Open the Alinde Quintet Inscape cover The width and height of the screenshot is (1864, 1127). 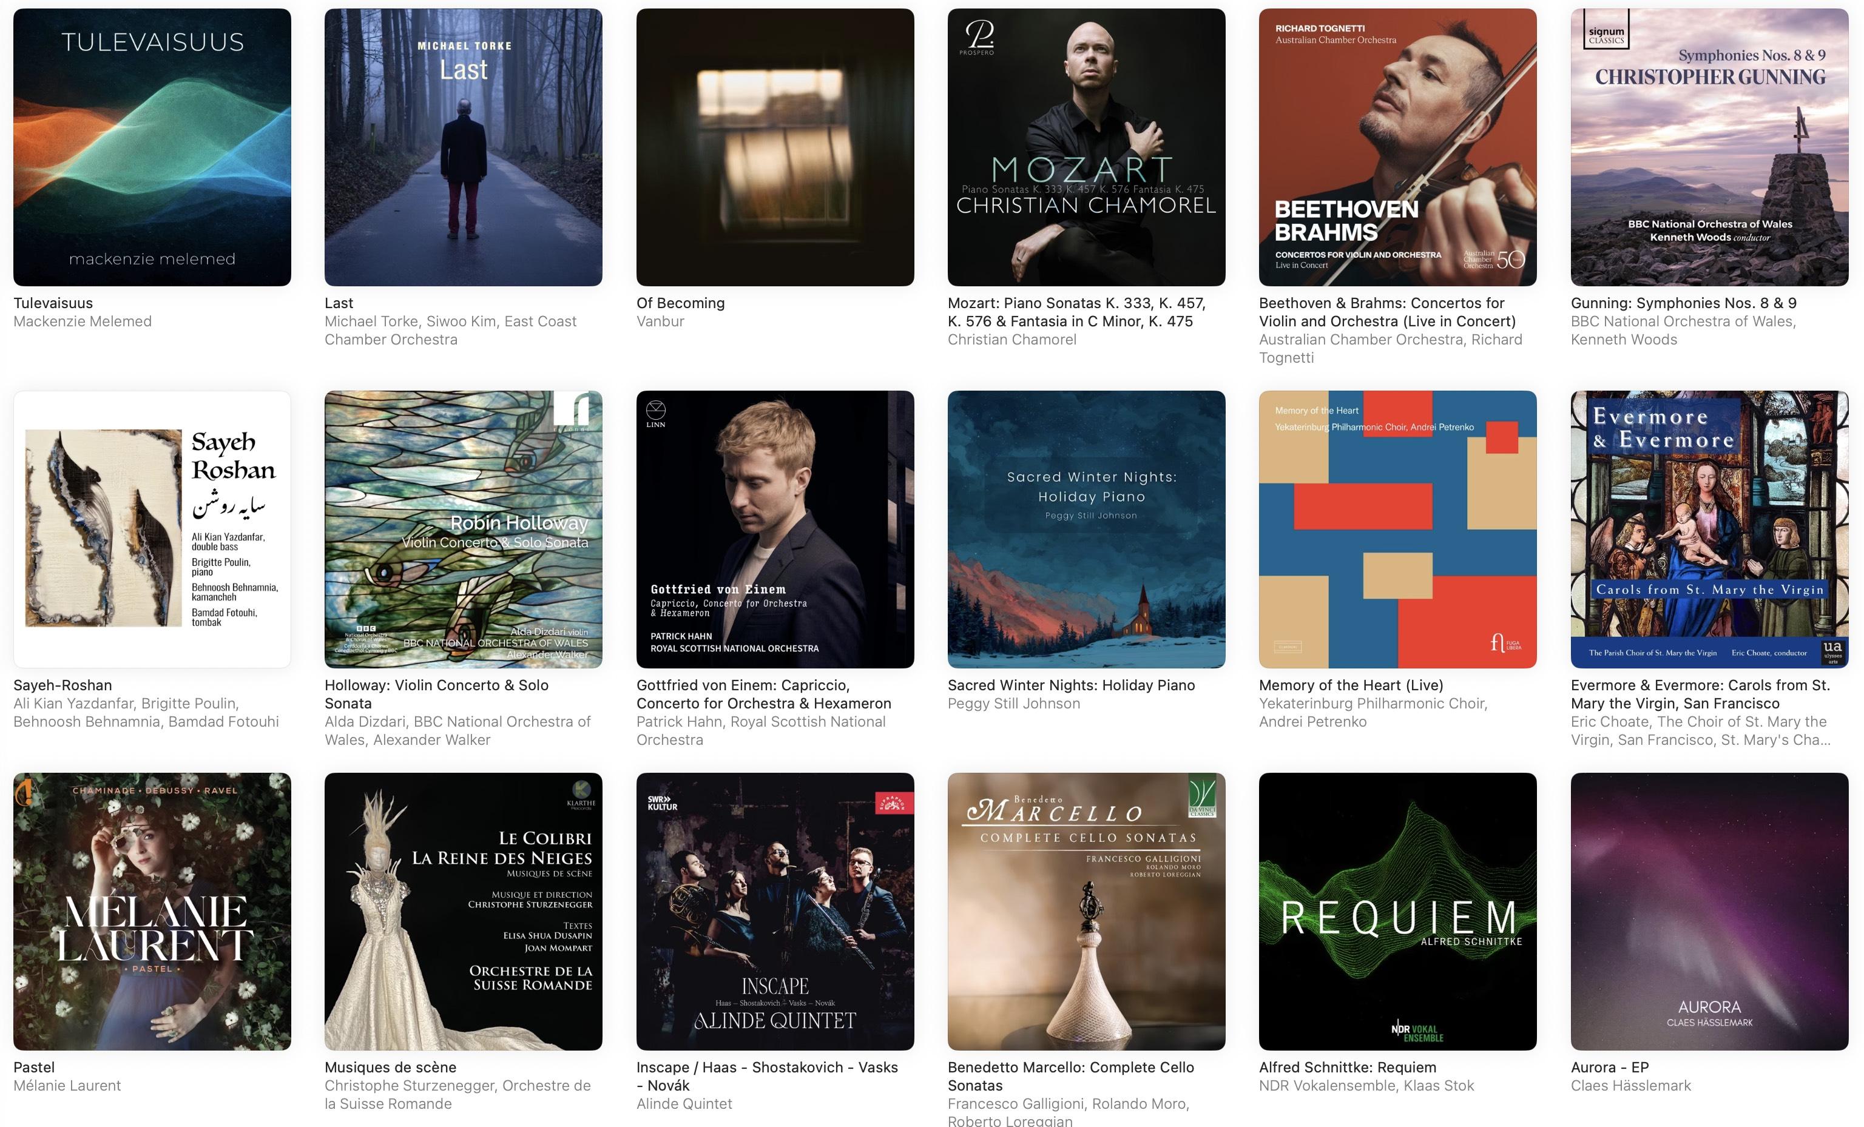[x=775, y=910]
